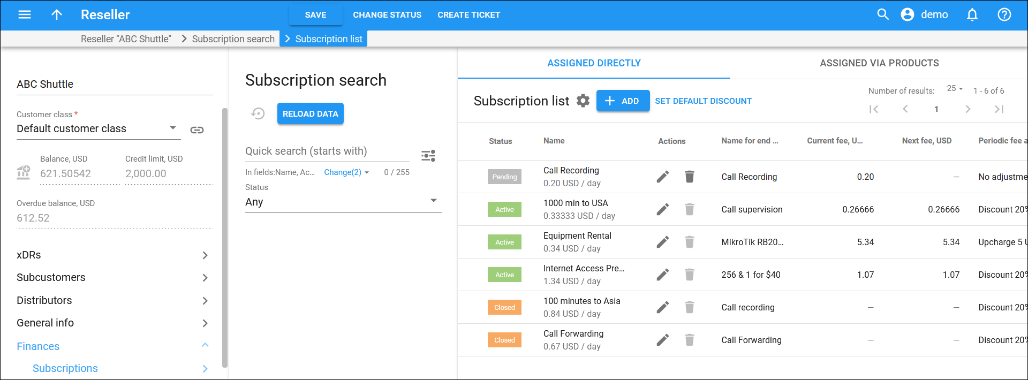This screenshot has width=1028, height=380.
Task: Switch to Assigned via Products tab
Action: tap(879, 63)
